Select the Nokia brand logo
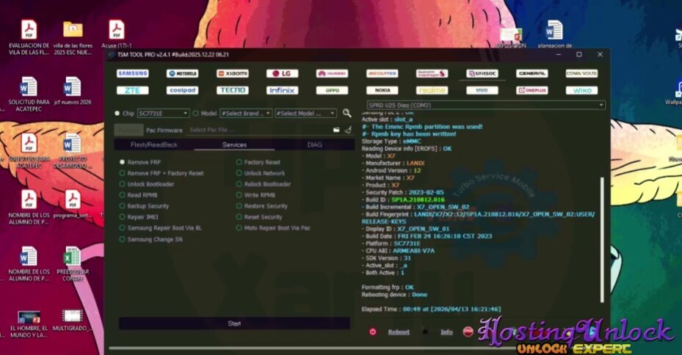This screenshot has height=355, width=682. coord(382,90)
